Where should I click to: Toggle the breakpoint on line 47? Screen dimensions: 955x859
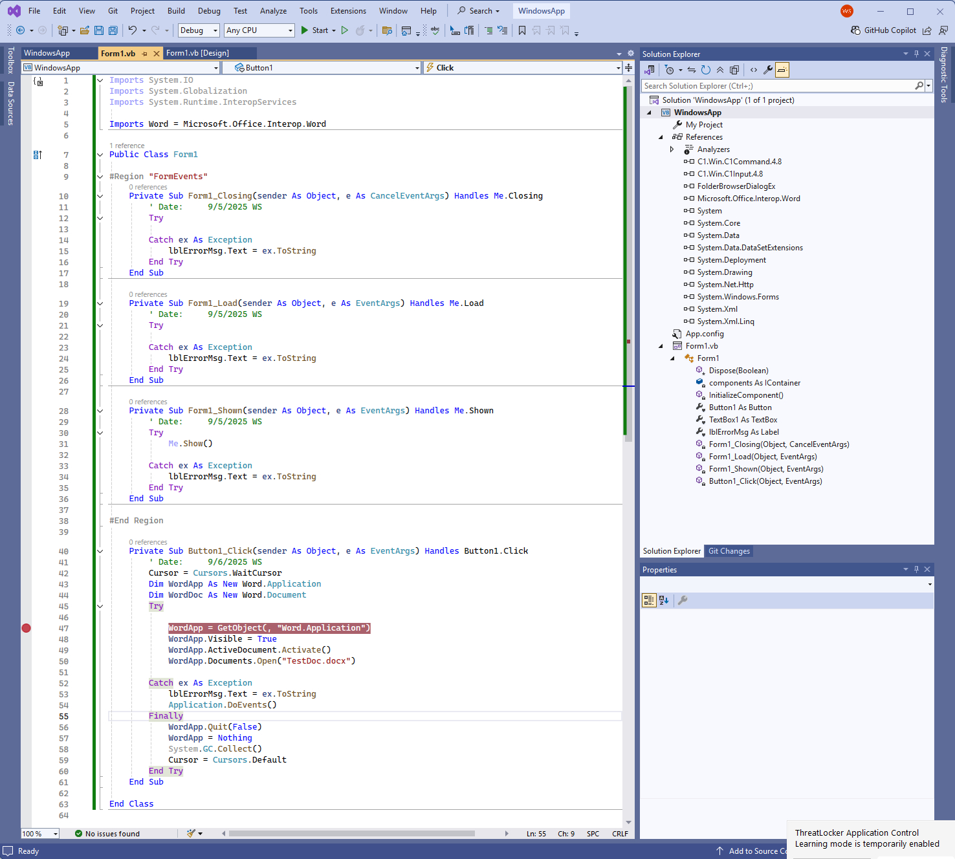tap(27, 628)
